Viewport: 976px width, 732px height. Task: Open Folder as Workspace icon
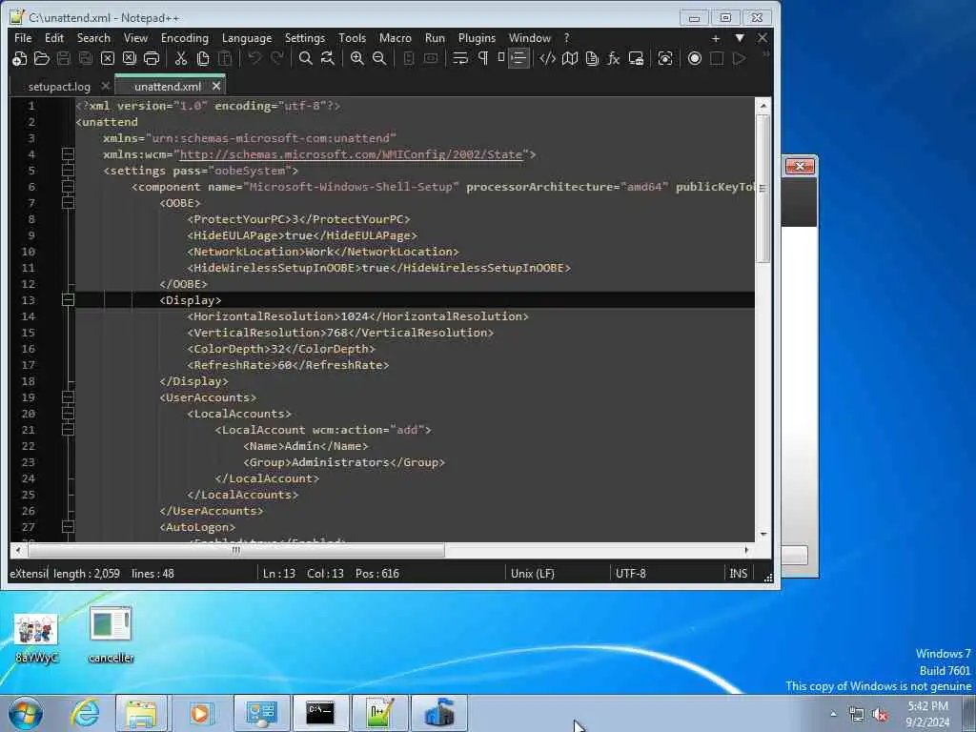[x=636, y=58]
